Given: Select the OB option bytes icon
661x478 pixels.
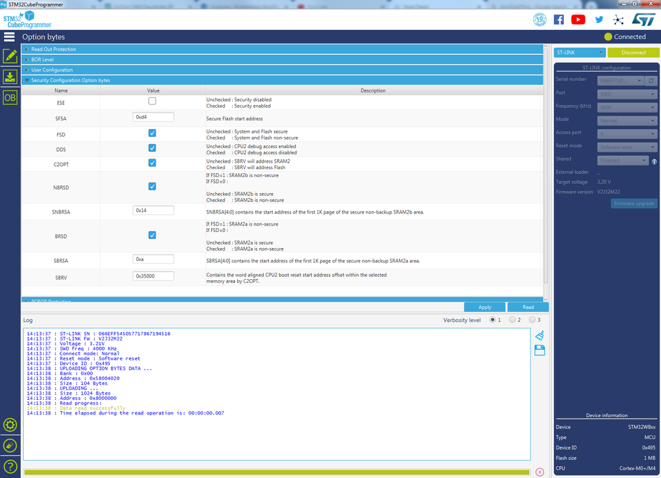Looking at the screenshot, I should (10, 98).
